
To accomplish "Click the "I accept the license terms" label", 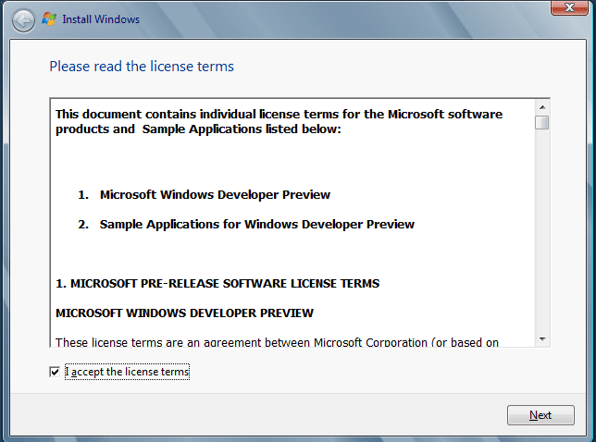I will (127, 372).
